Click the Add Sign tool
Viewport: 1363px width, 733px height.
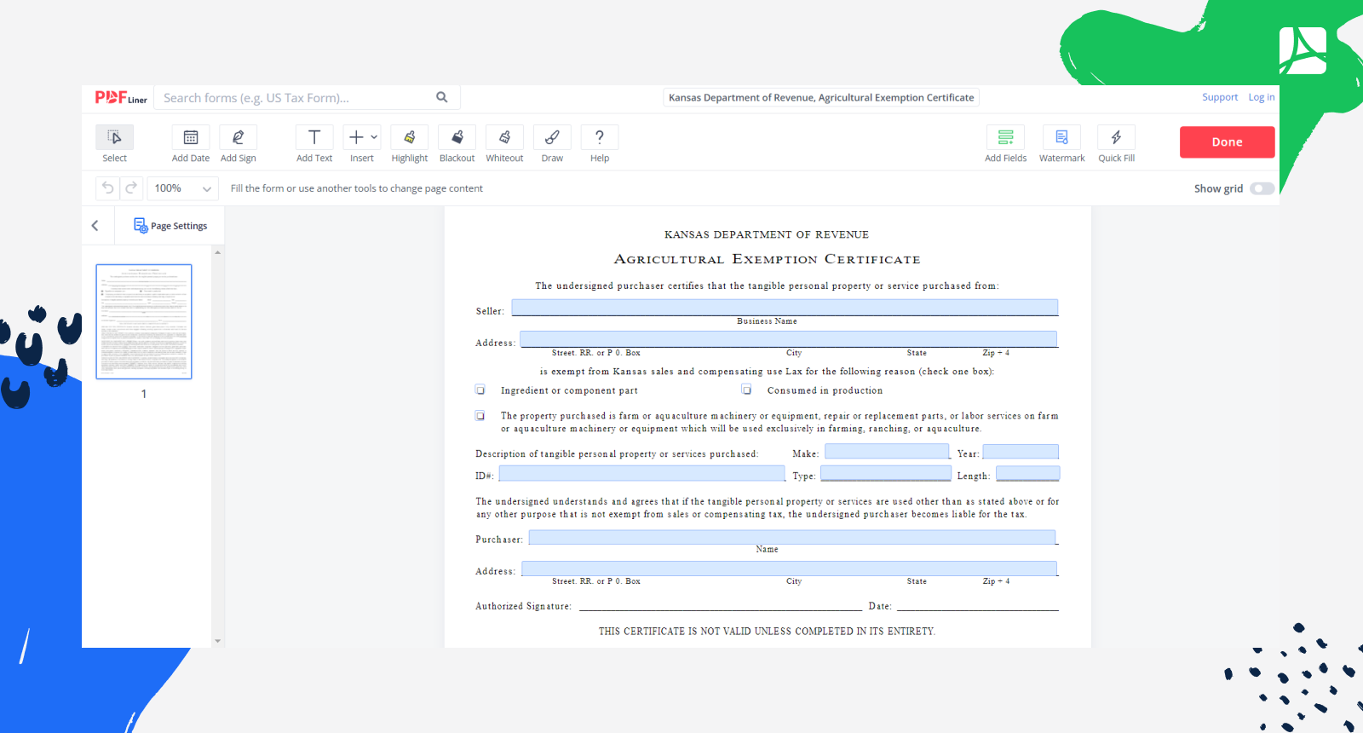tap(239, 138)
